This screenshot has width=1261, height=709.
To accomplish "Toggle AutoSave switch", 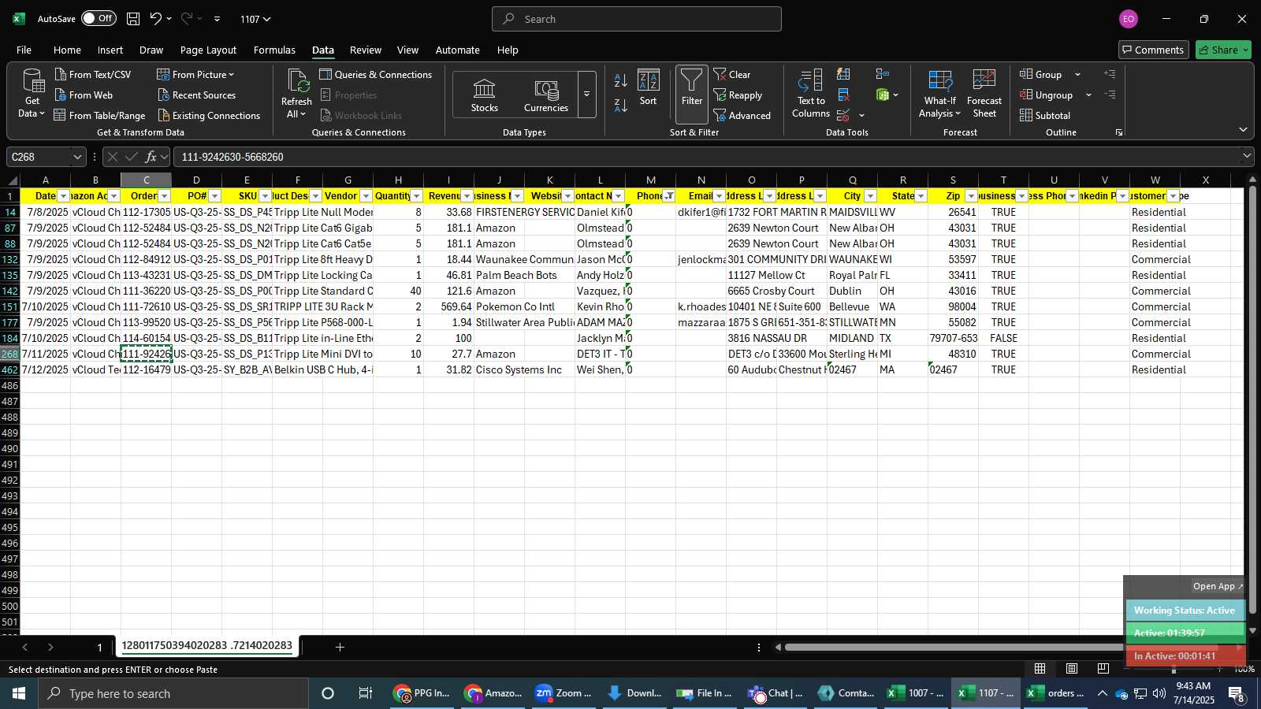I will click(99, 18).
